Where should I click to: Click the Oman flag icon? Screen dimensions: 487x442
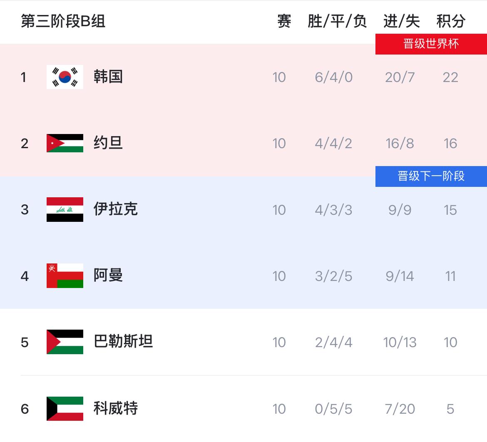[x=65, y=276]
